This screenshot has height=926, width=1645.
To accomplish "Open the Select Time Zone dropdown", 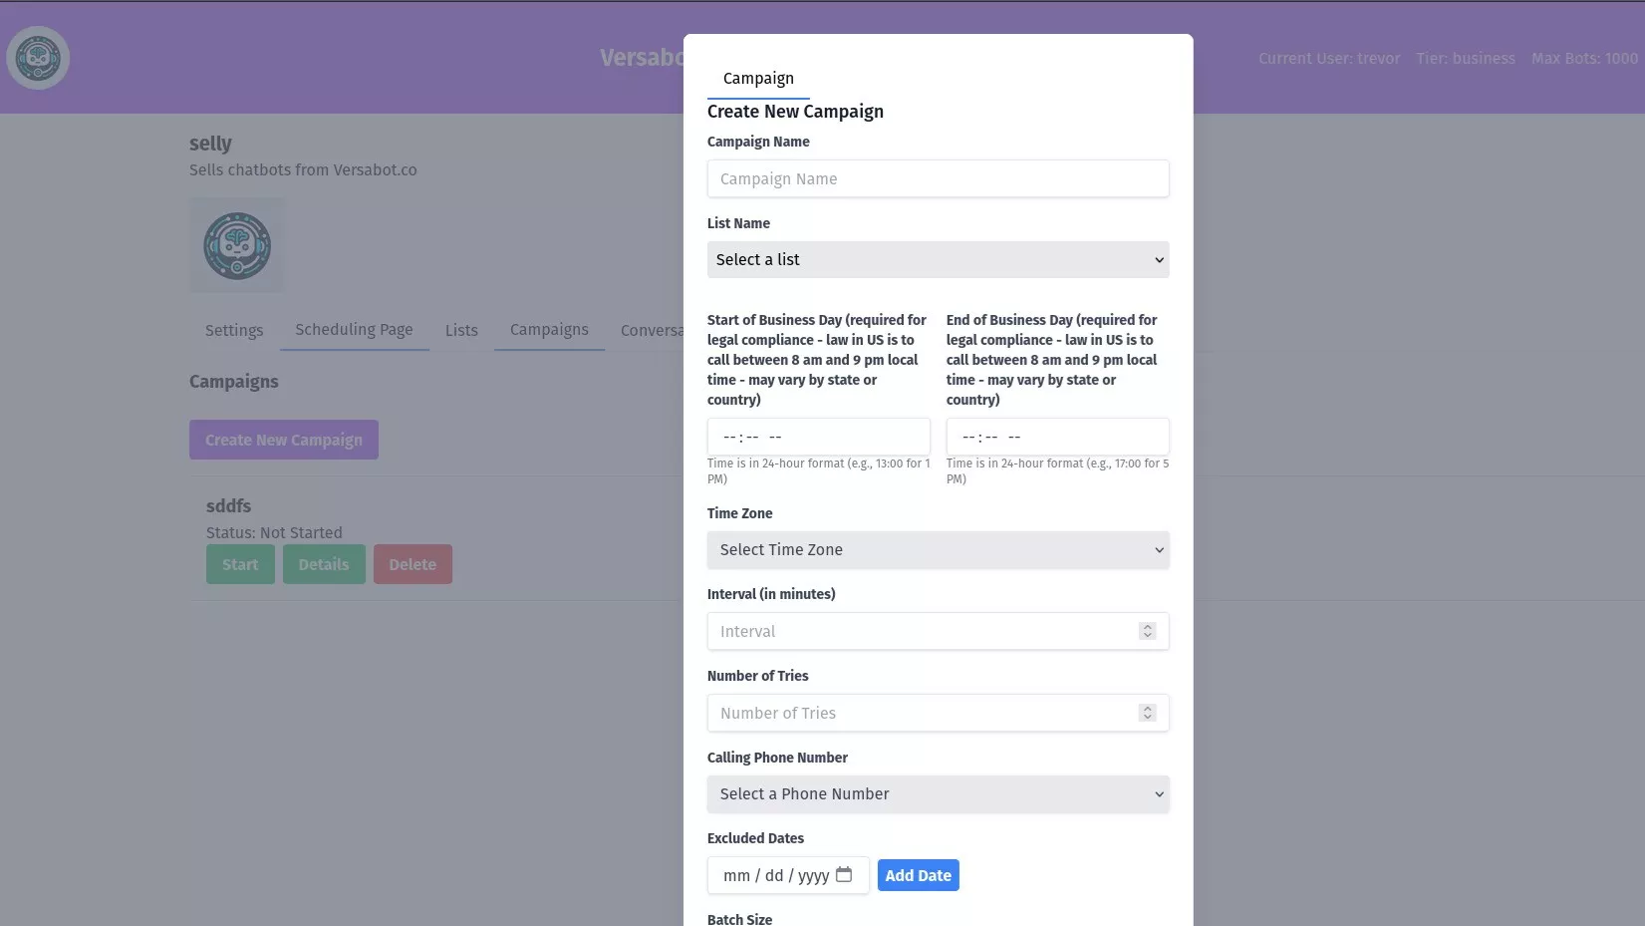I will [x=937, y=550].
